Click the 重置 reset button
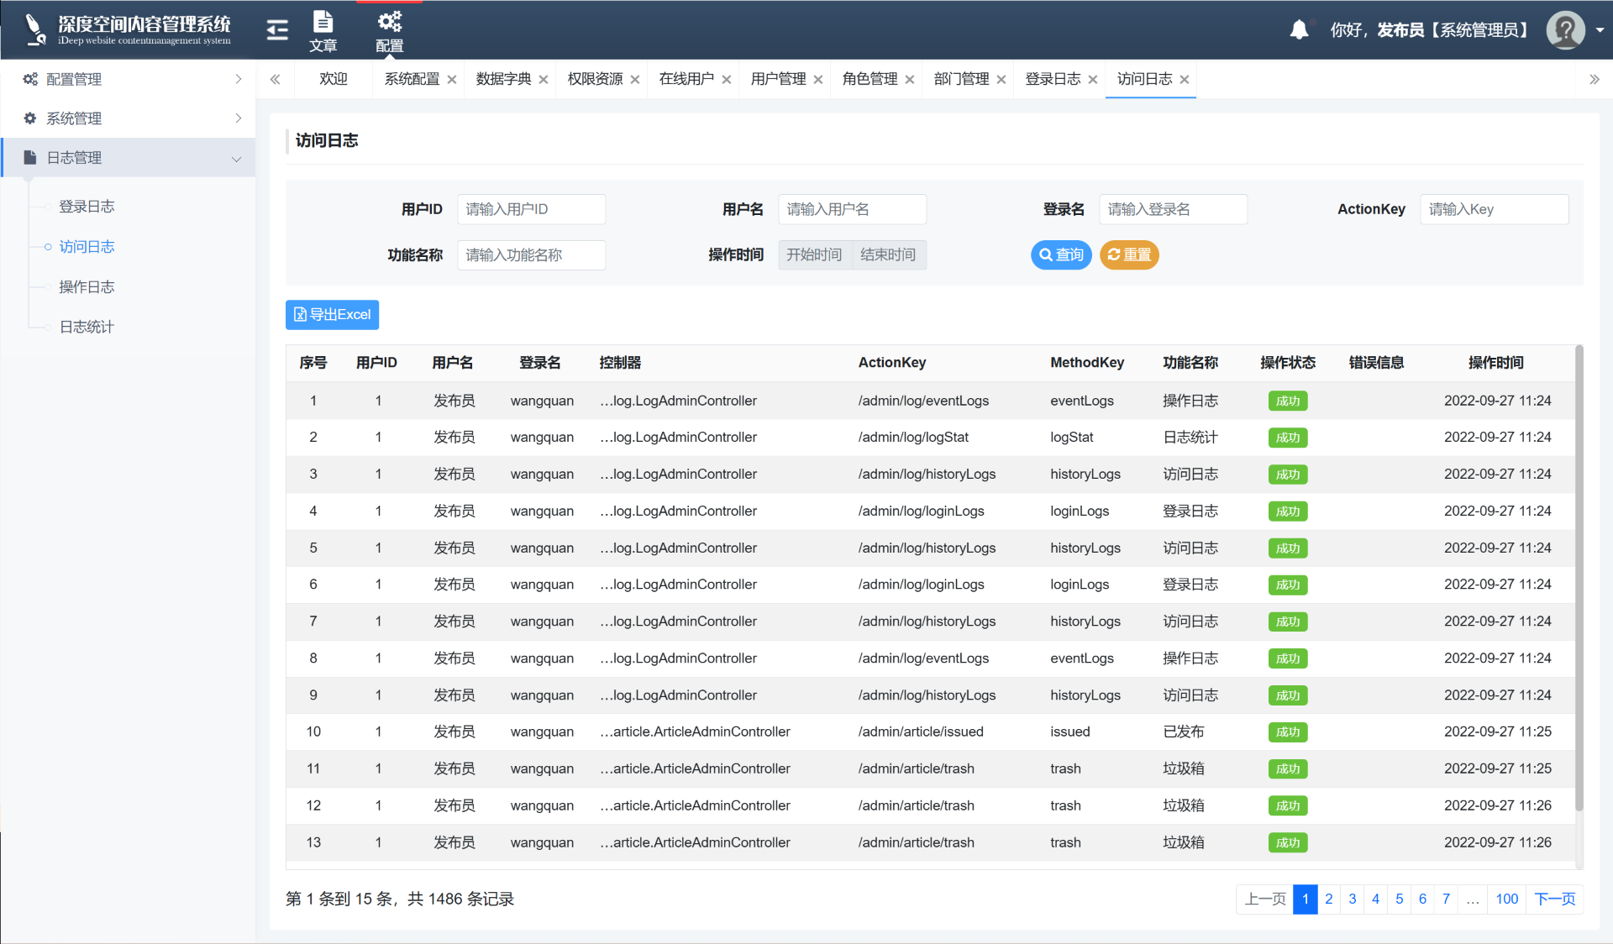Image resolution: width=1613 pixels, height=944 pixels. (x=1129, y=255)
